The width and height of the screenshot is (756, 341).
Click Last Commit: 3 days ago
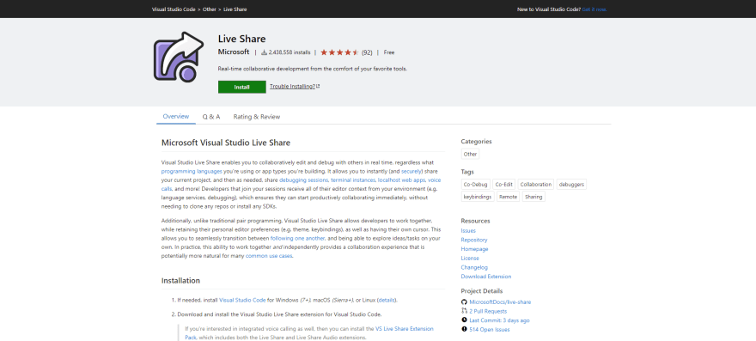pos(499,320)
